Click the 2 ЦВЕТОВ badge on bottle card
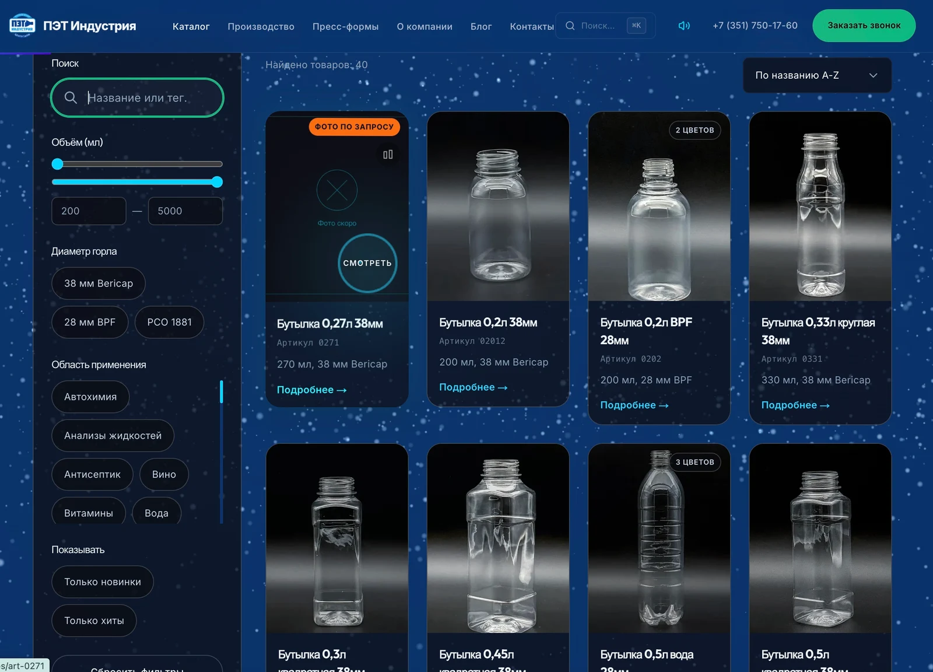The image size is (933, 672). 695,130
